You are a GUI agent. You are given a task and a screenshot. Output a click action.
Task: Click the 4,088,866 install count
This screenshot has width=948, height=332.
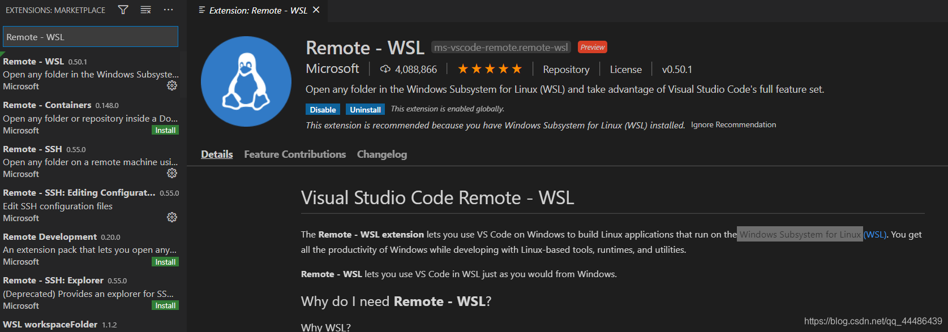[416, 70]
